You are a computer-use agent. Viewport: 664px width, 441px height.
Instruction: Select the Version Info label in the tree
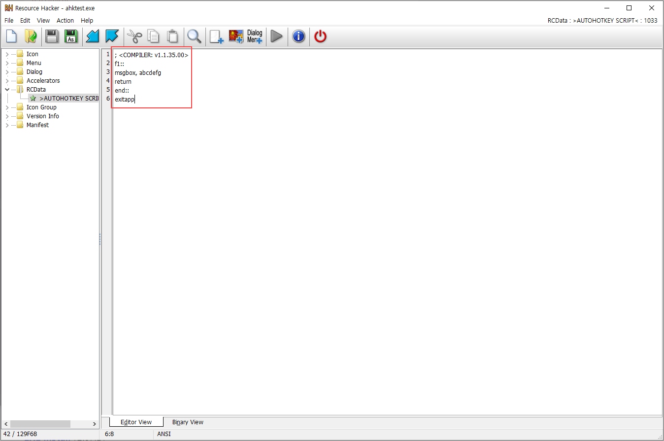pos(43,116)
